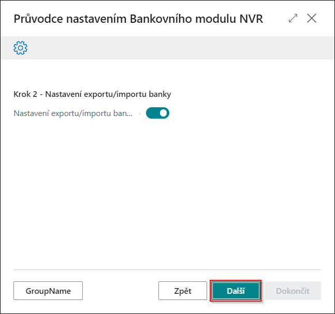Click the word 'NVR' in the dialog title
This screenshot has height=314, width=335.
(x=251, y=19)
